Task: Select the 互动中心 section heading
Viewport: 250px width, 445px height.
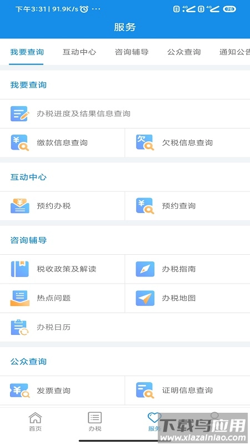Action: (28, 177)
